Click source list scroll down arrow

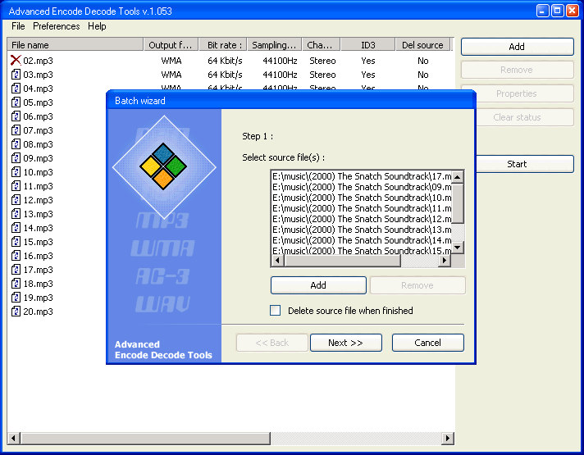(x=458, y=248)
